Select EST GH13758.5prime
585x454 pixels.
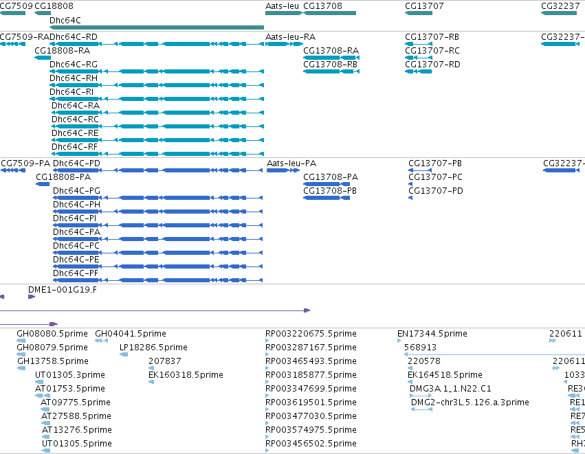click(x=21, y=368)
